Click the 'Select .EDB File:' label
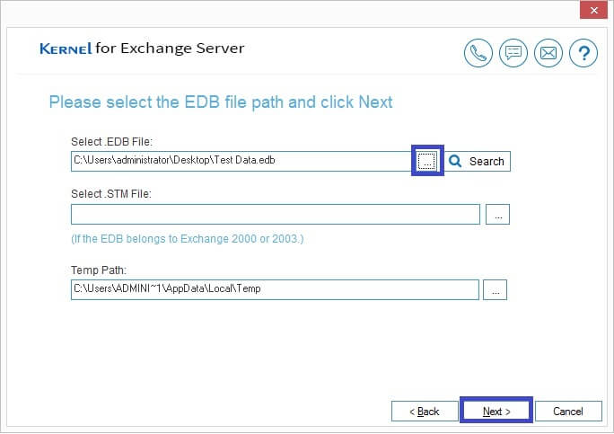 [111, 142]
